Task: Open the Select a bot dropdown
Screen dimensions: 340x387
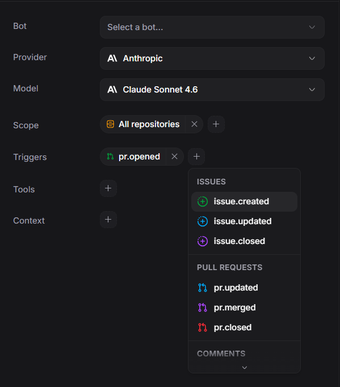Action: 212,27
